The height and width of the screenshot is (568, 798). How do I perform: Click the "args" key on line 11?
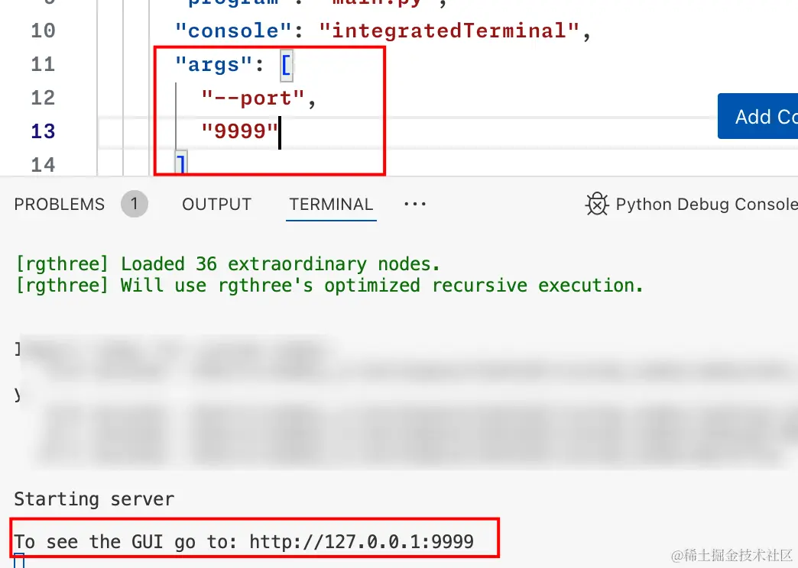[x=214, y=65]
